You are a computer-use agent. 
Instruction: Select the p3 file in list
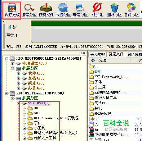pyautogui.click(x=96, y=125)
